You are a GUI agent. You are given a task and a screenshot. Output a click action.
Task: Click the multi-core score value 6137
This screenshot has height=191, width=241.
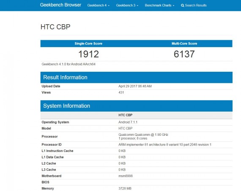(x=184, y=54)
